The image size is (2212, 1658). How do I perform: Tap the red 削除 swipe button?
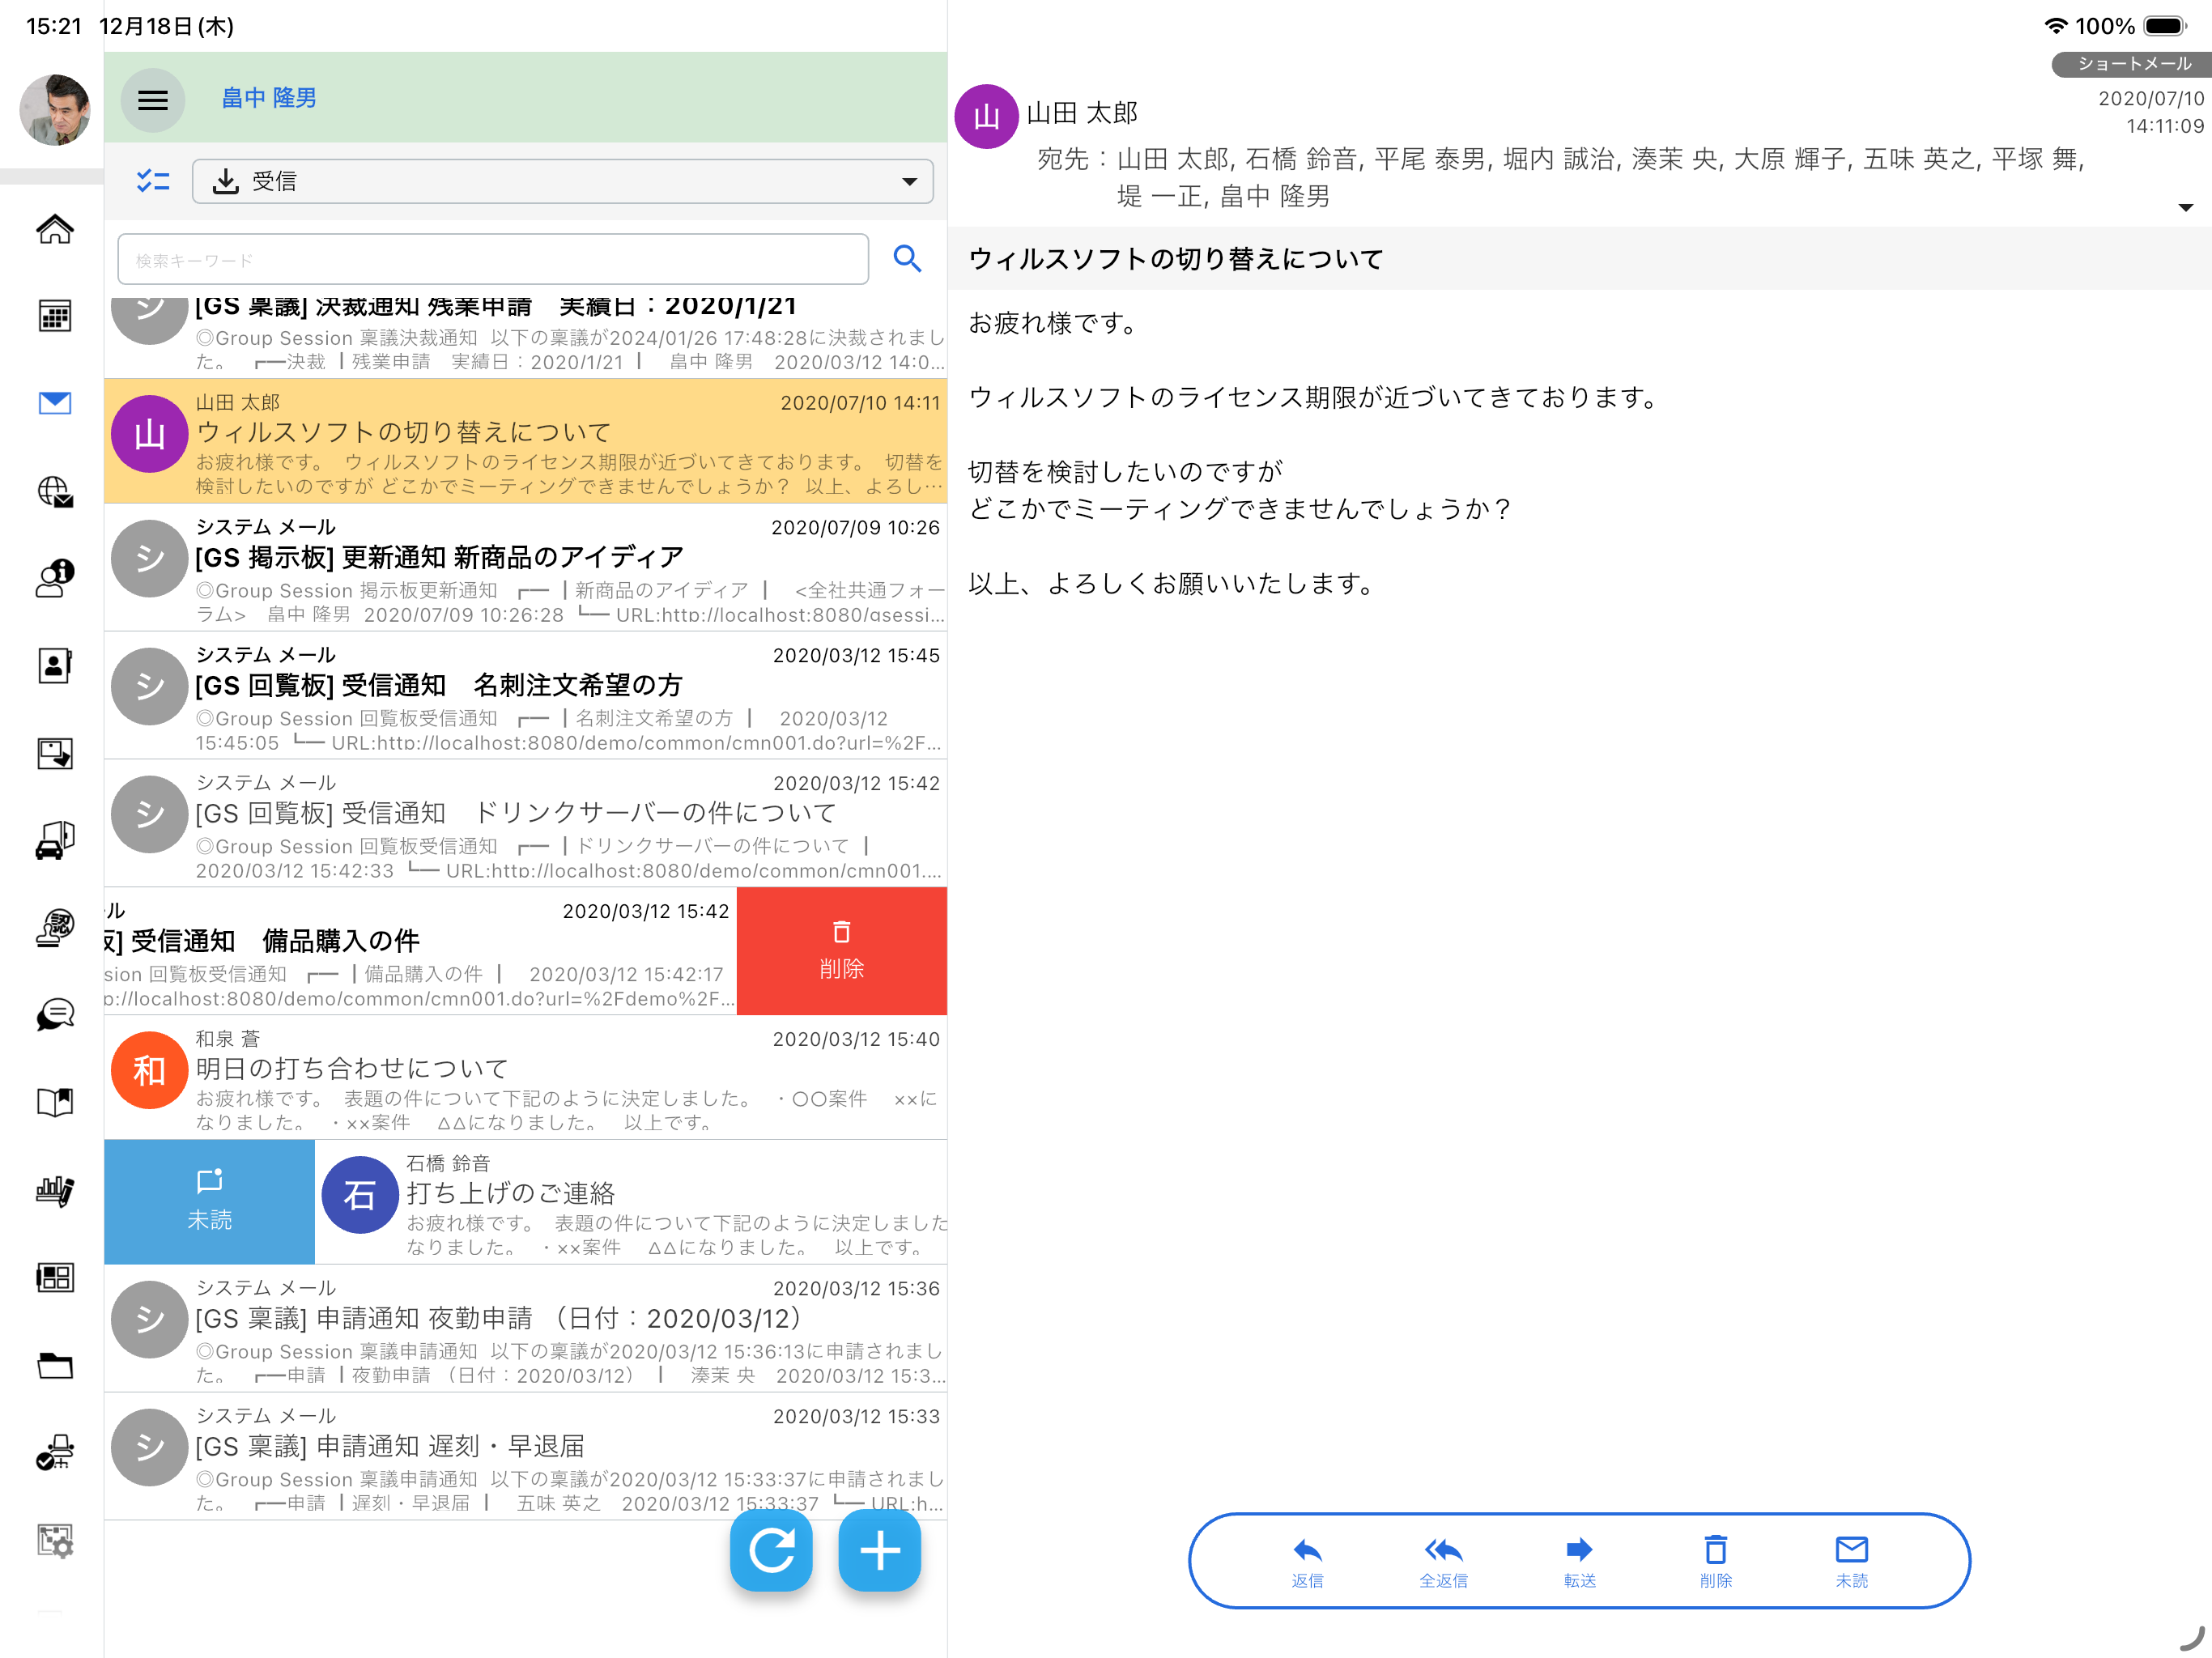[x=842, y=950]
